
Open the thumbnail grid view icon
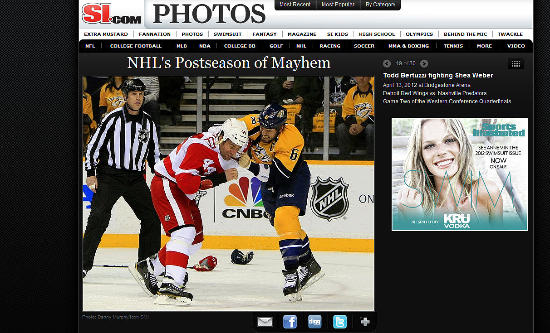(x=516, y=64)
